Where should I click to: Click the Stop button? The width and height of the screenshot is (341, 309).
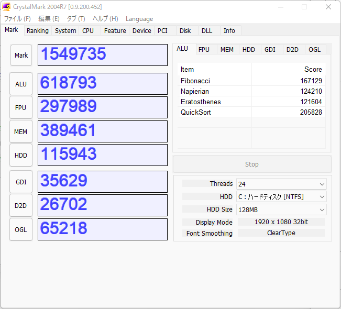[x=252, y=164]
